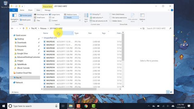
Task: Open folder Options
Action: click(x=142, y=18)
